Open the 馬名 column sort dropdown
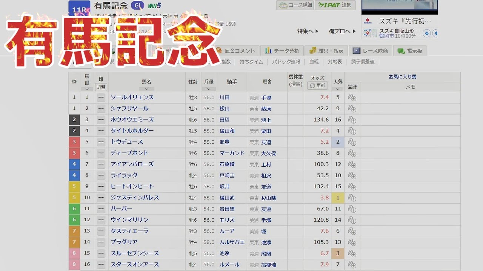 point(147,89)
